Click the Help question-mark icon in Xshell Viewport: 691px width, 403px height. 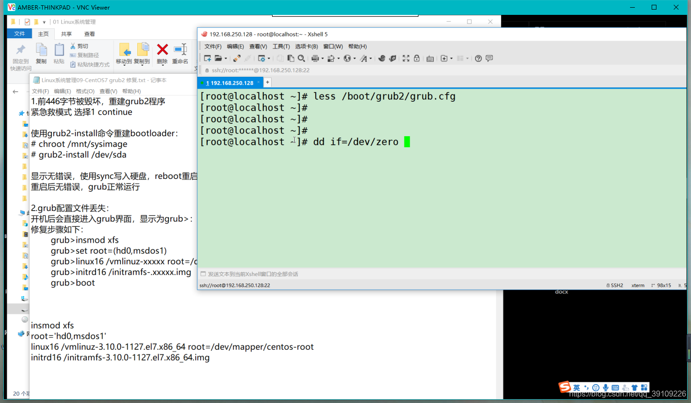click(x=478, y=59)
